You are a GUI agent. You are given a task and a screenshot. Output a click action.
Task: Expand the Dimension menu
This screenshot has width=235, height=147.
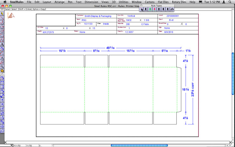click(91, 2)
